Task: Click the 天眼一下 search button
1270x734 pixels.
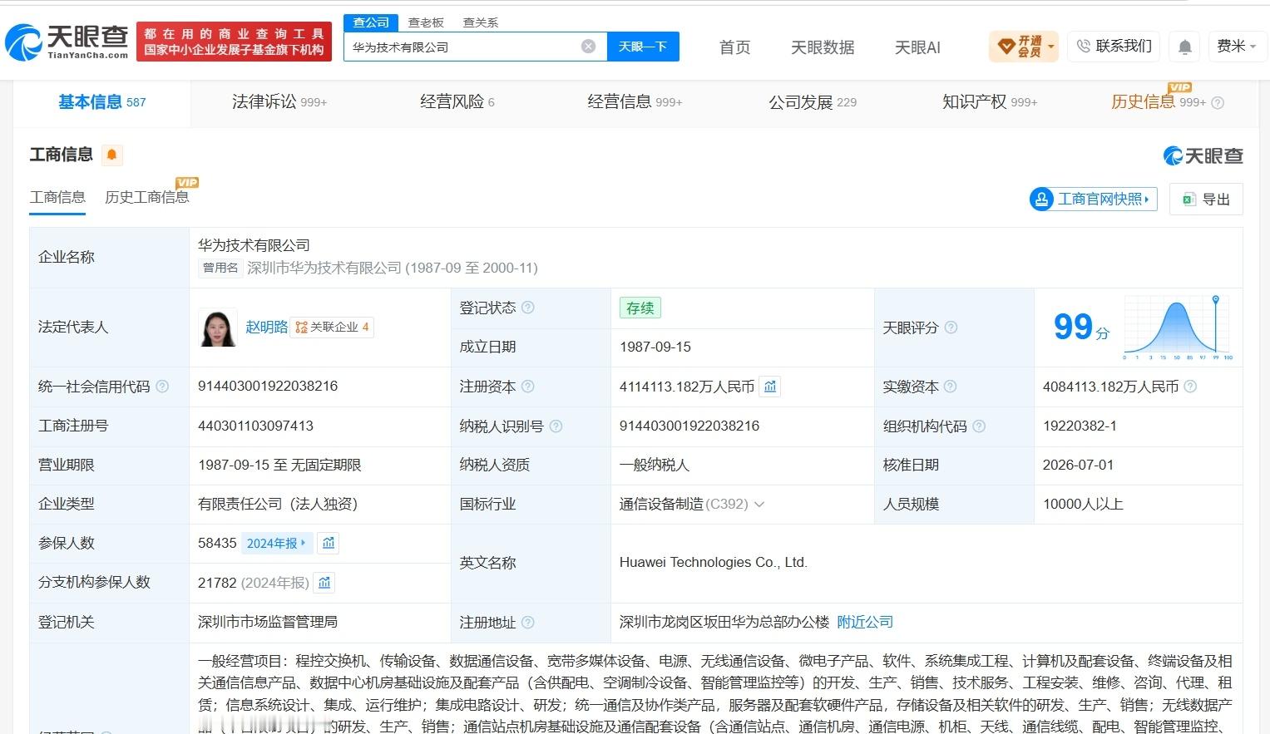Action: pos(643,47)
